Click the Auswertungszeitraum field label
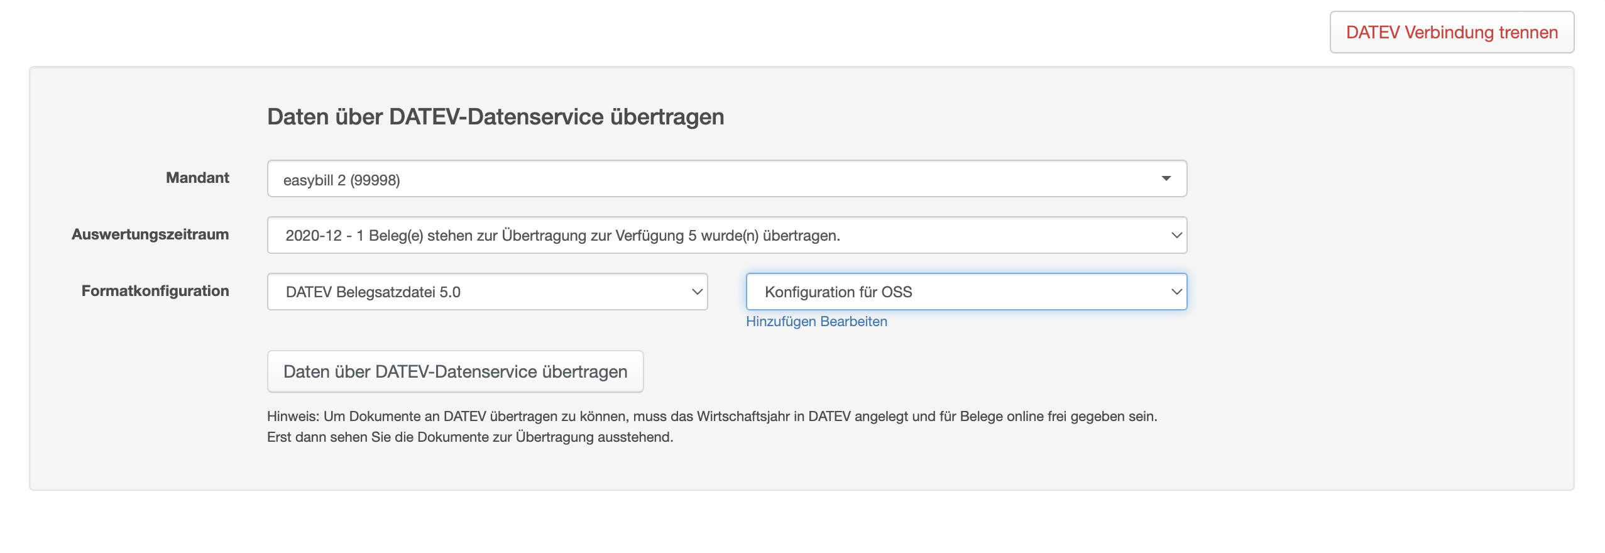Image resolution: width=1605 pixels, height=553 pixels. pyautogui.click(x=150, y=234)
